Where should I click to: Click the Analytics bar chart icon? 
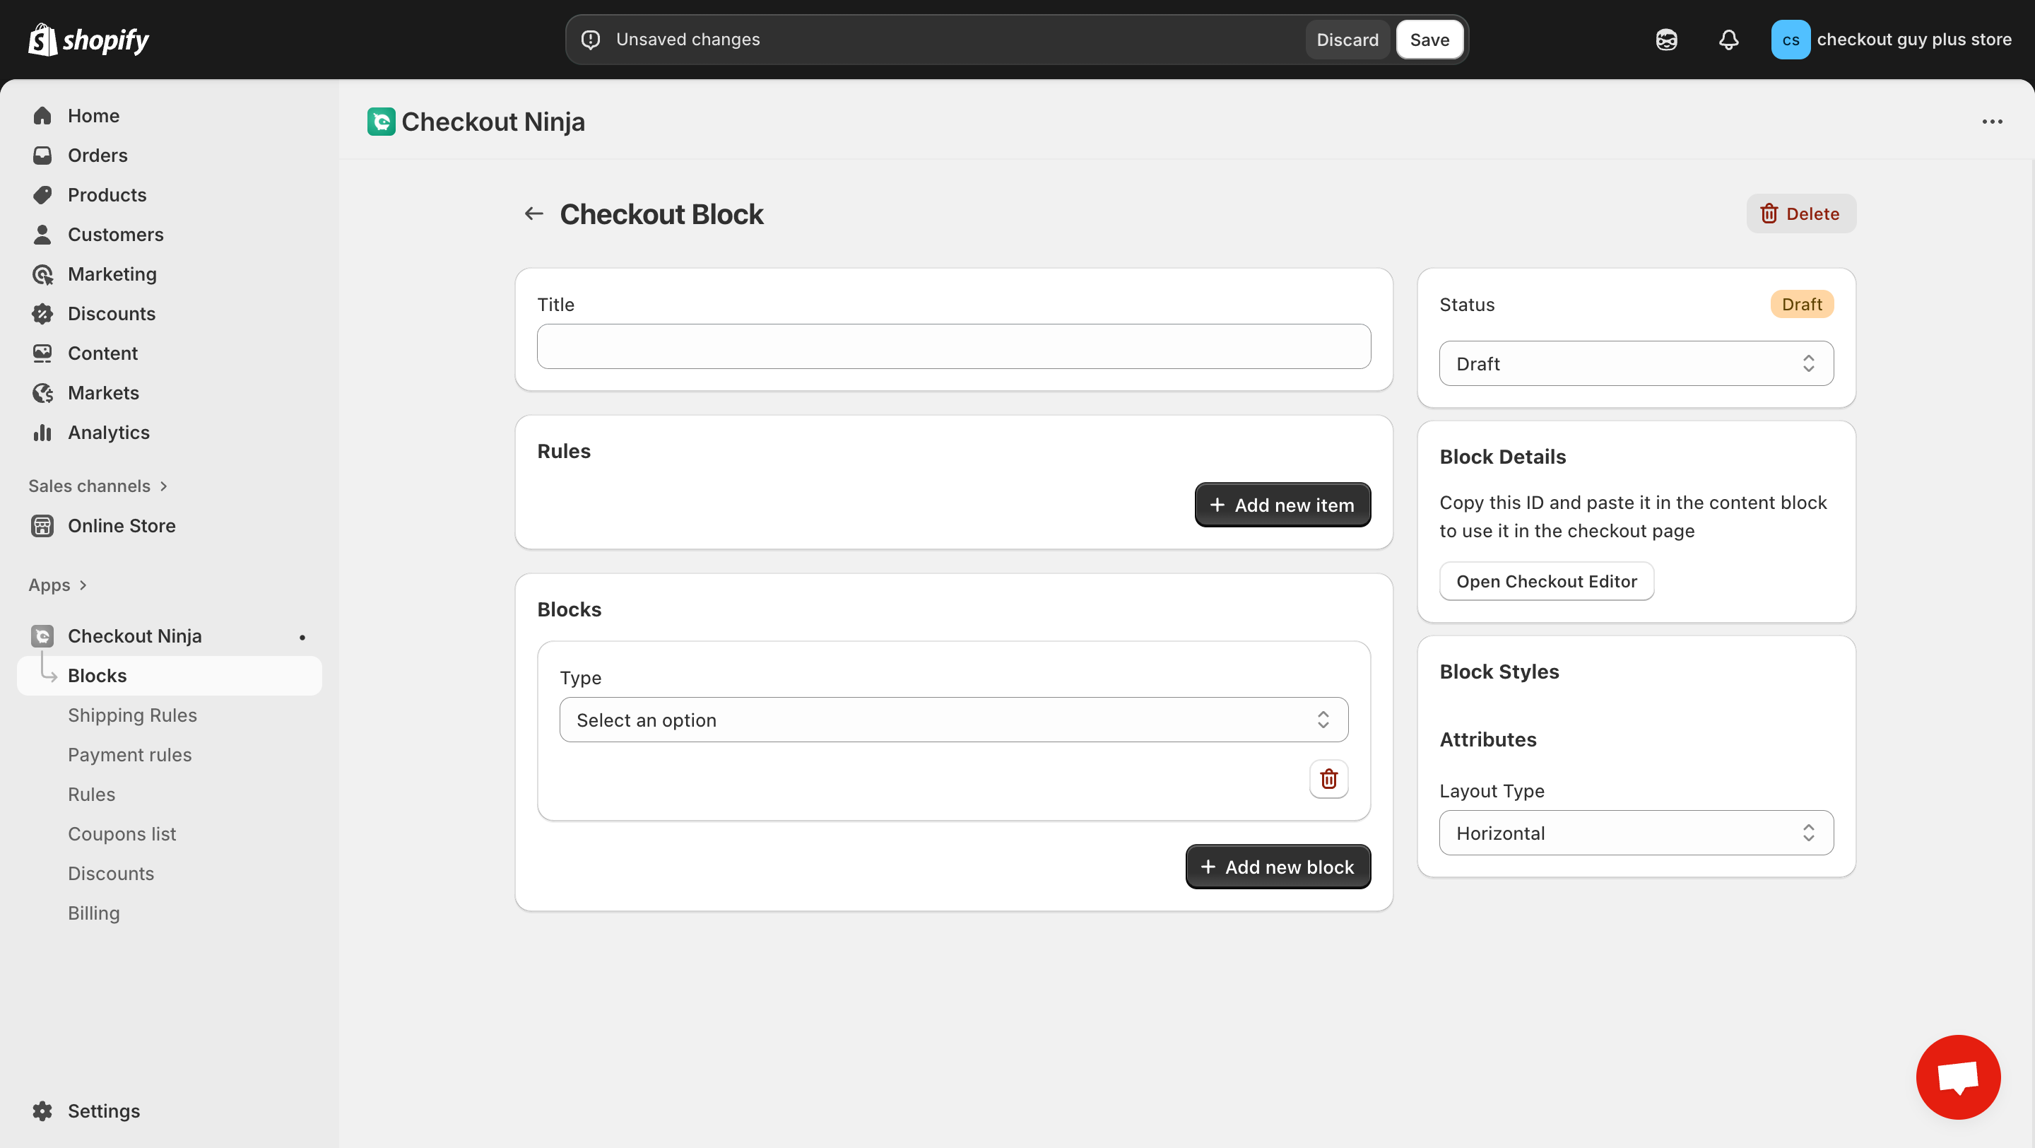click(x=42, y=432)
